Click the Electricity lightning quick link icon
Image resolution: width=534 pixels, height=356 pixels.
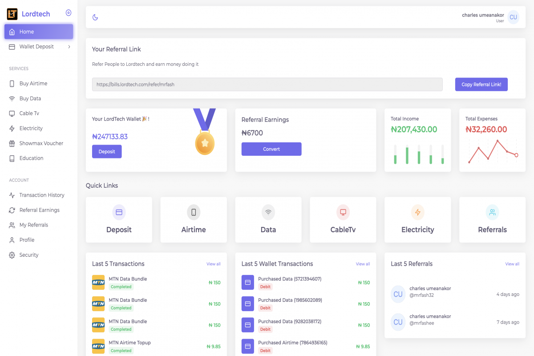tap(417, 212)
